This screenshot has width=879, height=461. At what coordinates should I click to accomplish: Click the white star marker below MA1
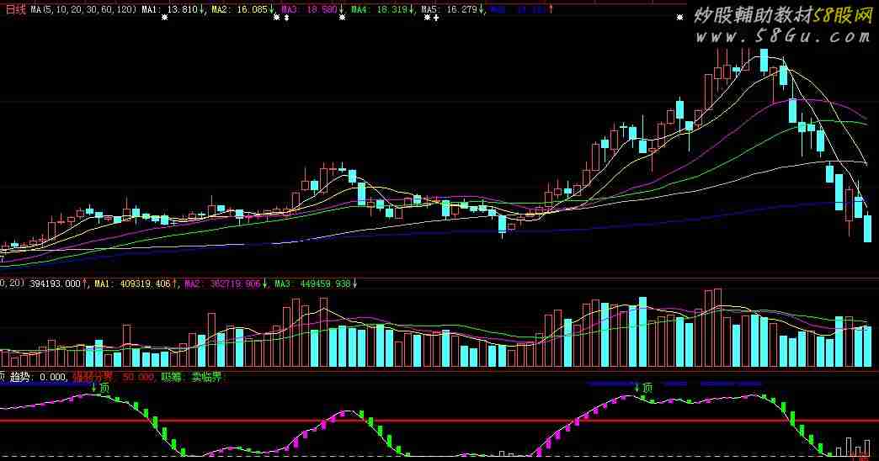[164, 18]
